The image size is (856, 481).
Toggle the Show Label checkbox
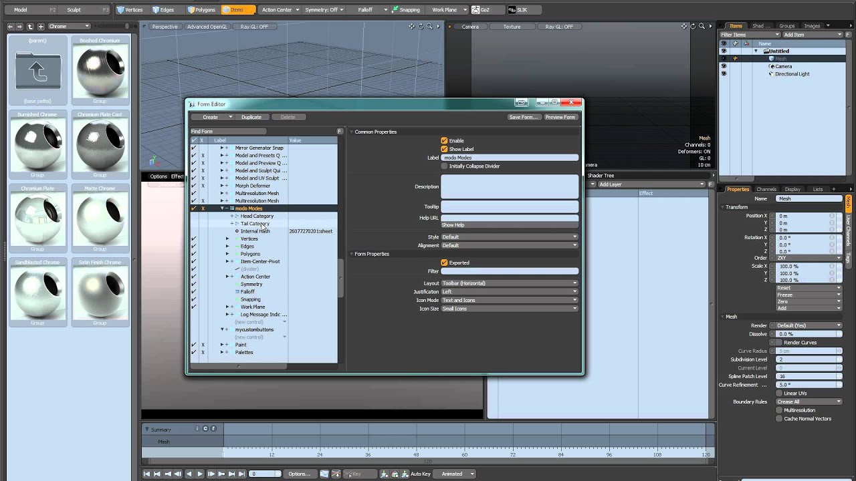click(x=444, y=149)
